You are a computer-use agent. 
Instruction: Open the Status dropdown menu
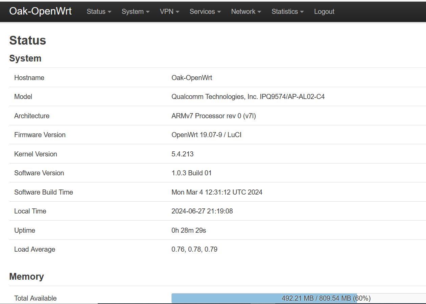99,11
